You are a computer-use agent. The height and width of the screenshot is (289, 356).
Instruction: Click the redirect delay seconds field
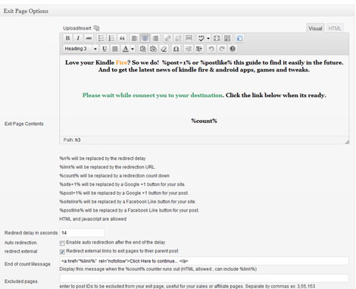(x=82, y=233)
